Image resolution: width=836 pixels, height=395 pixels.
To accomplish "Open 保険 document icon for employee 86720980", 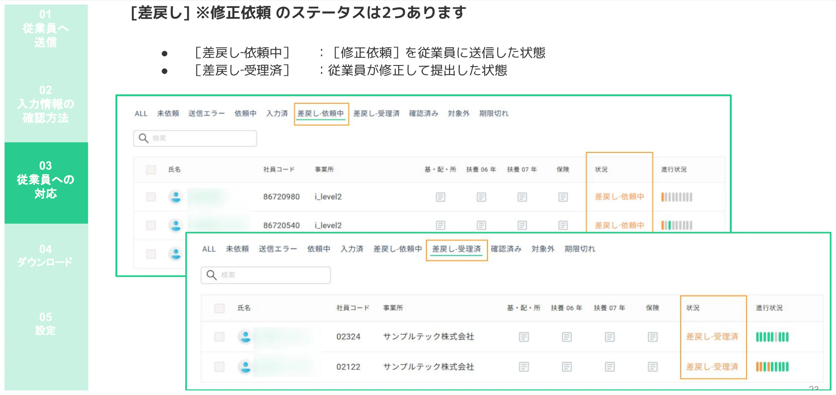I will 563,197.
